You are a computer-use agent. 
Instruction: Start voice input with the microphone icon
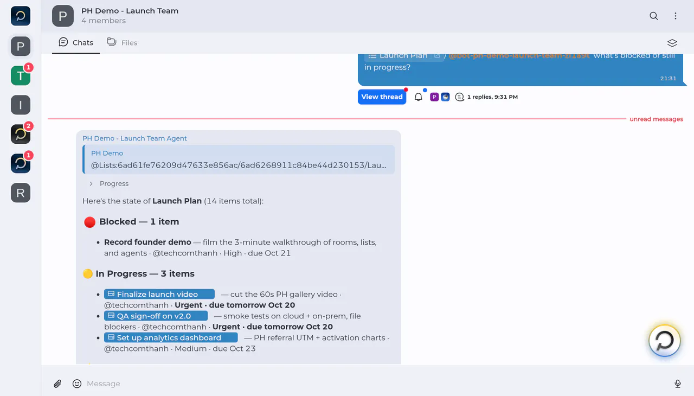678,384
